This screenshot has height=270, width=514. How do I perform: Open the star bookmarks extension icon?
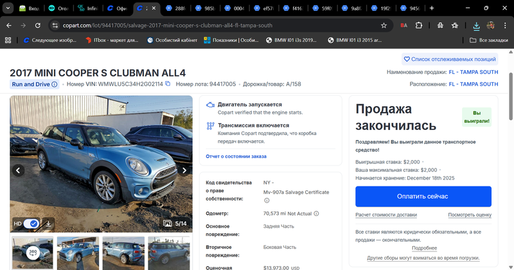[455, 26]
